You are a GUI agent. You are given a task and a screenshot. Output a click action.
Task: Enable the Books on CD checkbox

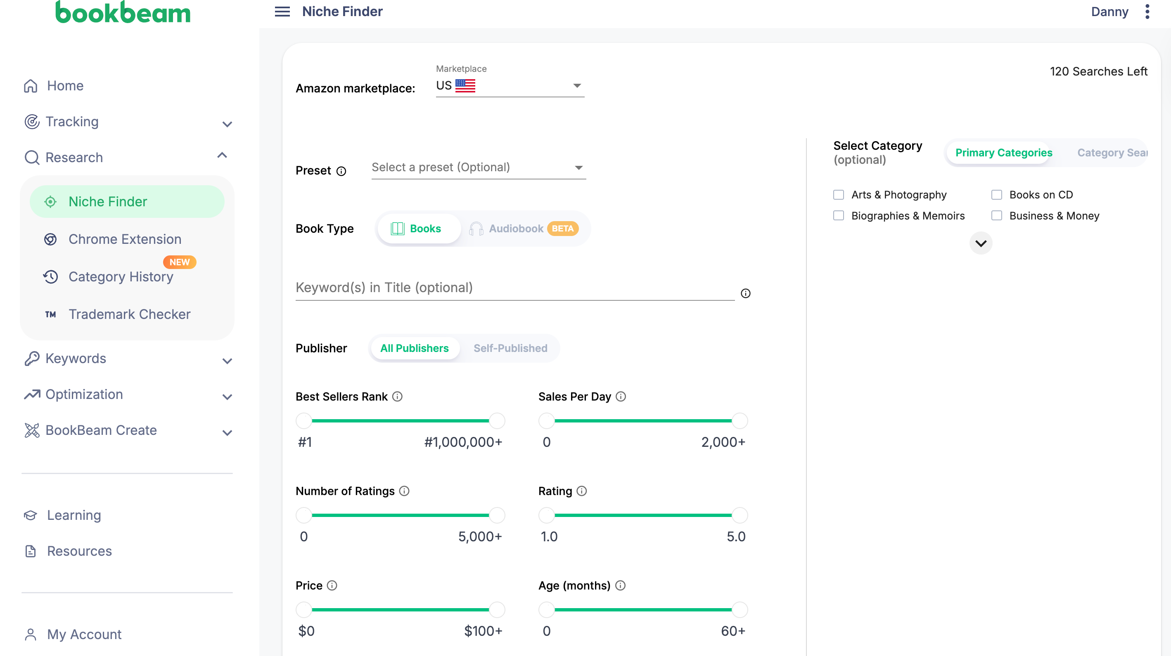(x=996, y=195)
